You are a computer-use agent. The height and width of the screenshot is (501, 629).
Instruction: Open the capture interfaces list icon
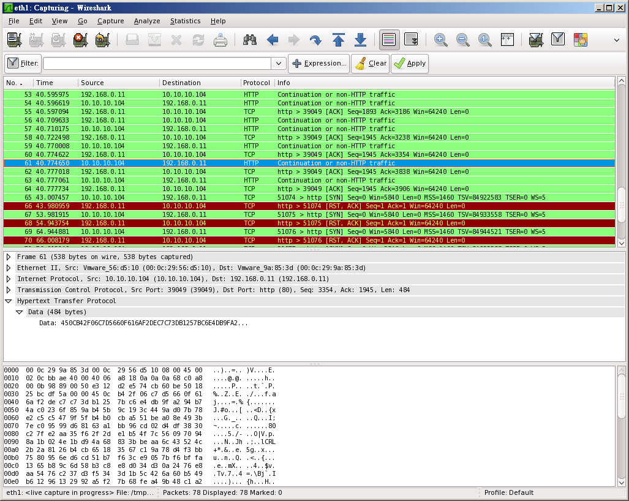click(x=15, y=39)
